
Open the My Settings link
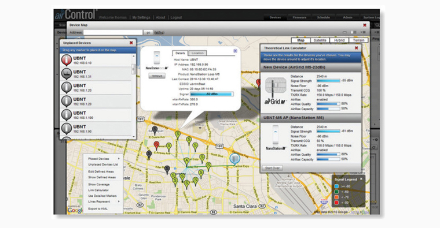tap(141, 17)
